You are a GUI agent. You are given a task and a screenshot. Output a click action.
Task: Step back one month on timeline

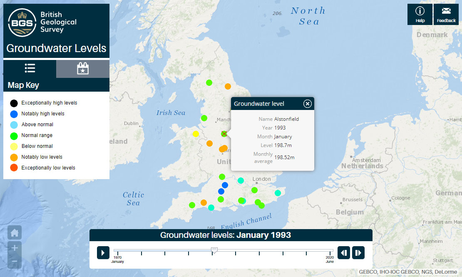(x=343, y=253)
